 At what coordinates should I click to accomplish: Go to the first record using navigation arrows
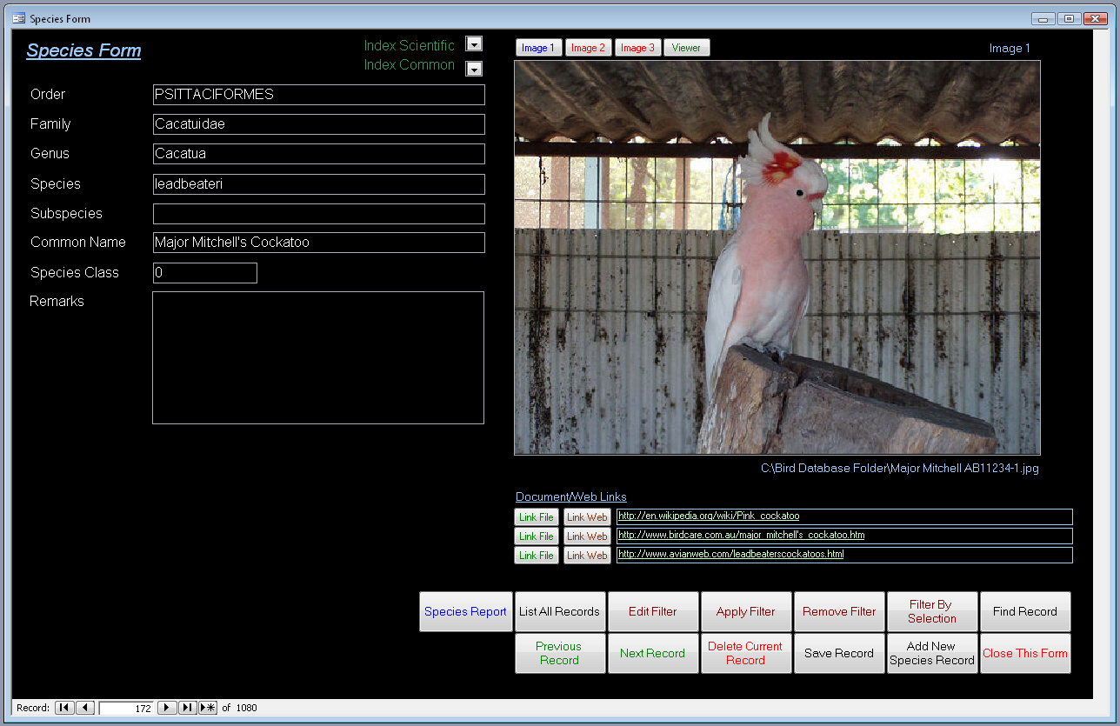click(63, 707)
